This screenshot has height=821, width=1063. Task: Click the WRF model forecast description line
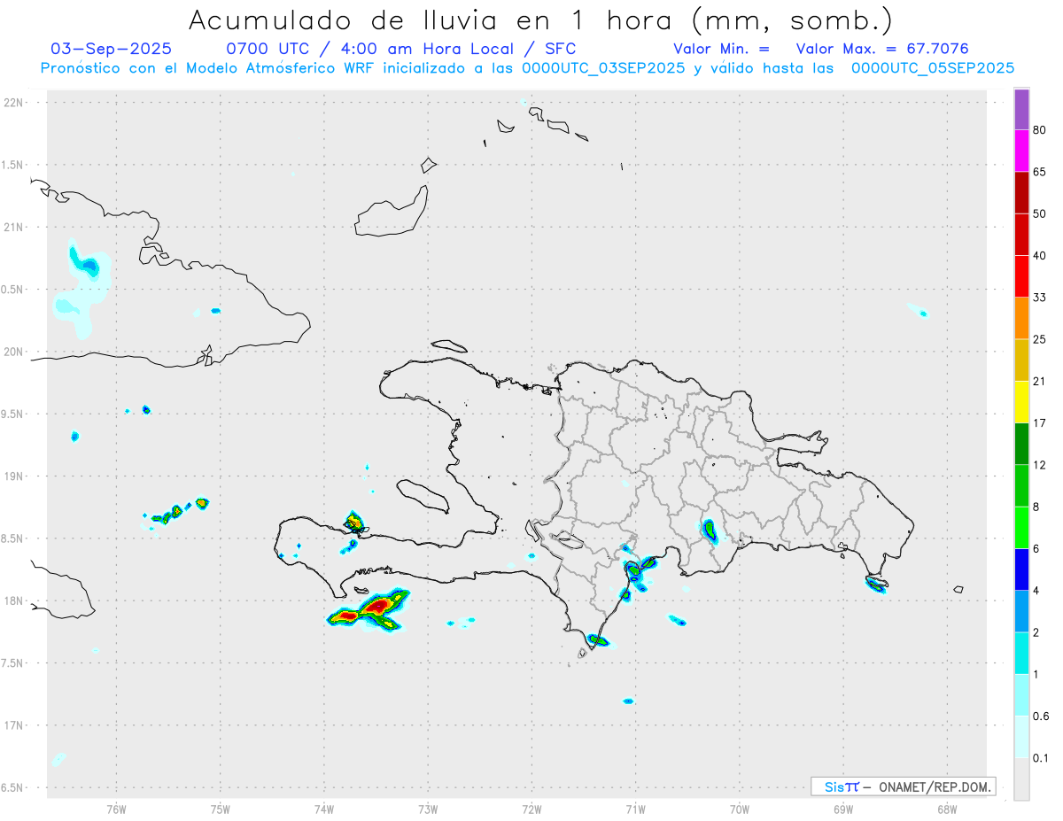[x=527, y=68]
